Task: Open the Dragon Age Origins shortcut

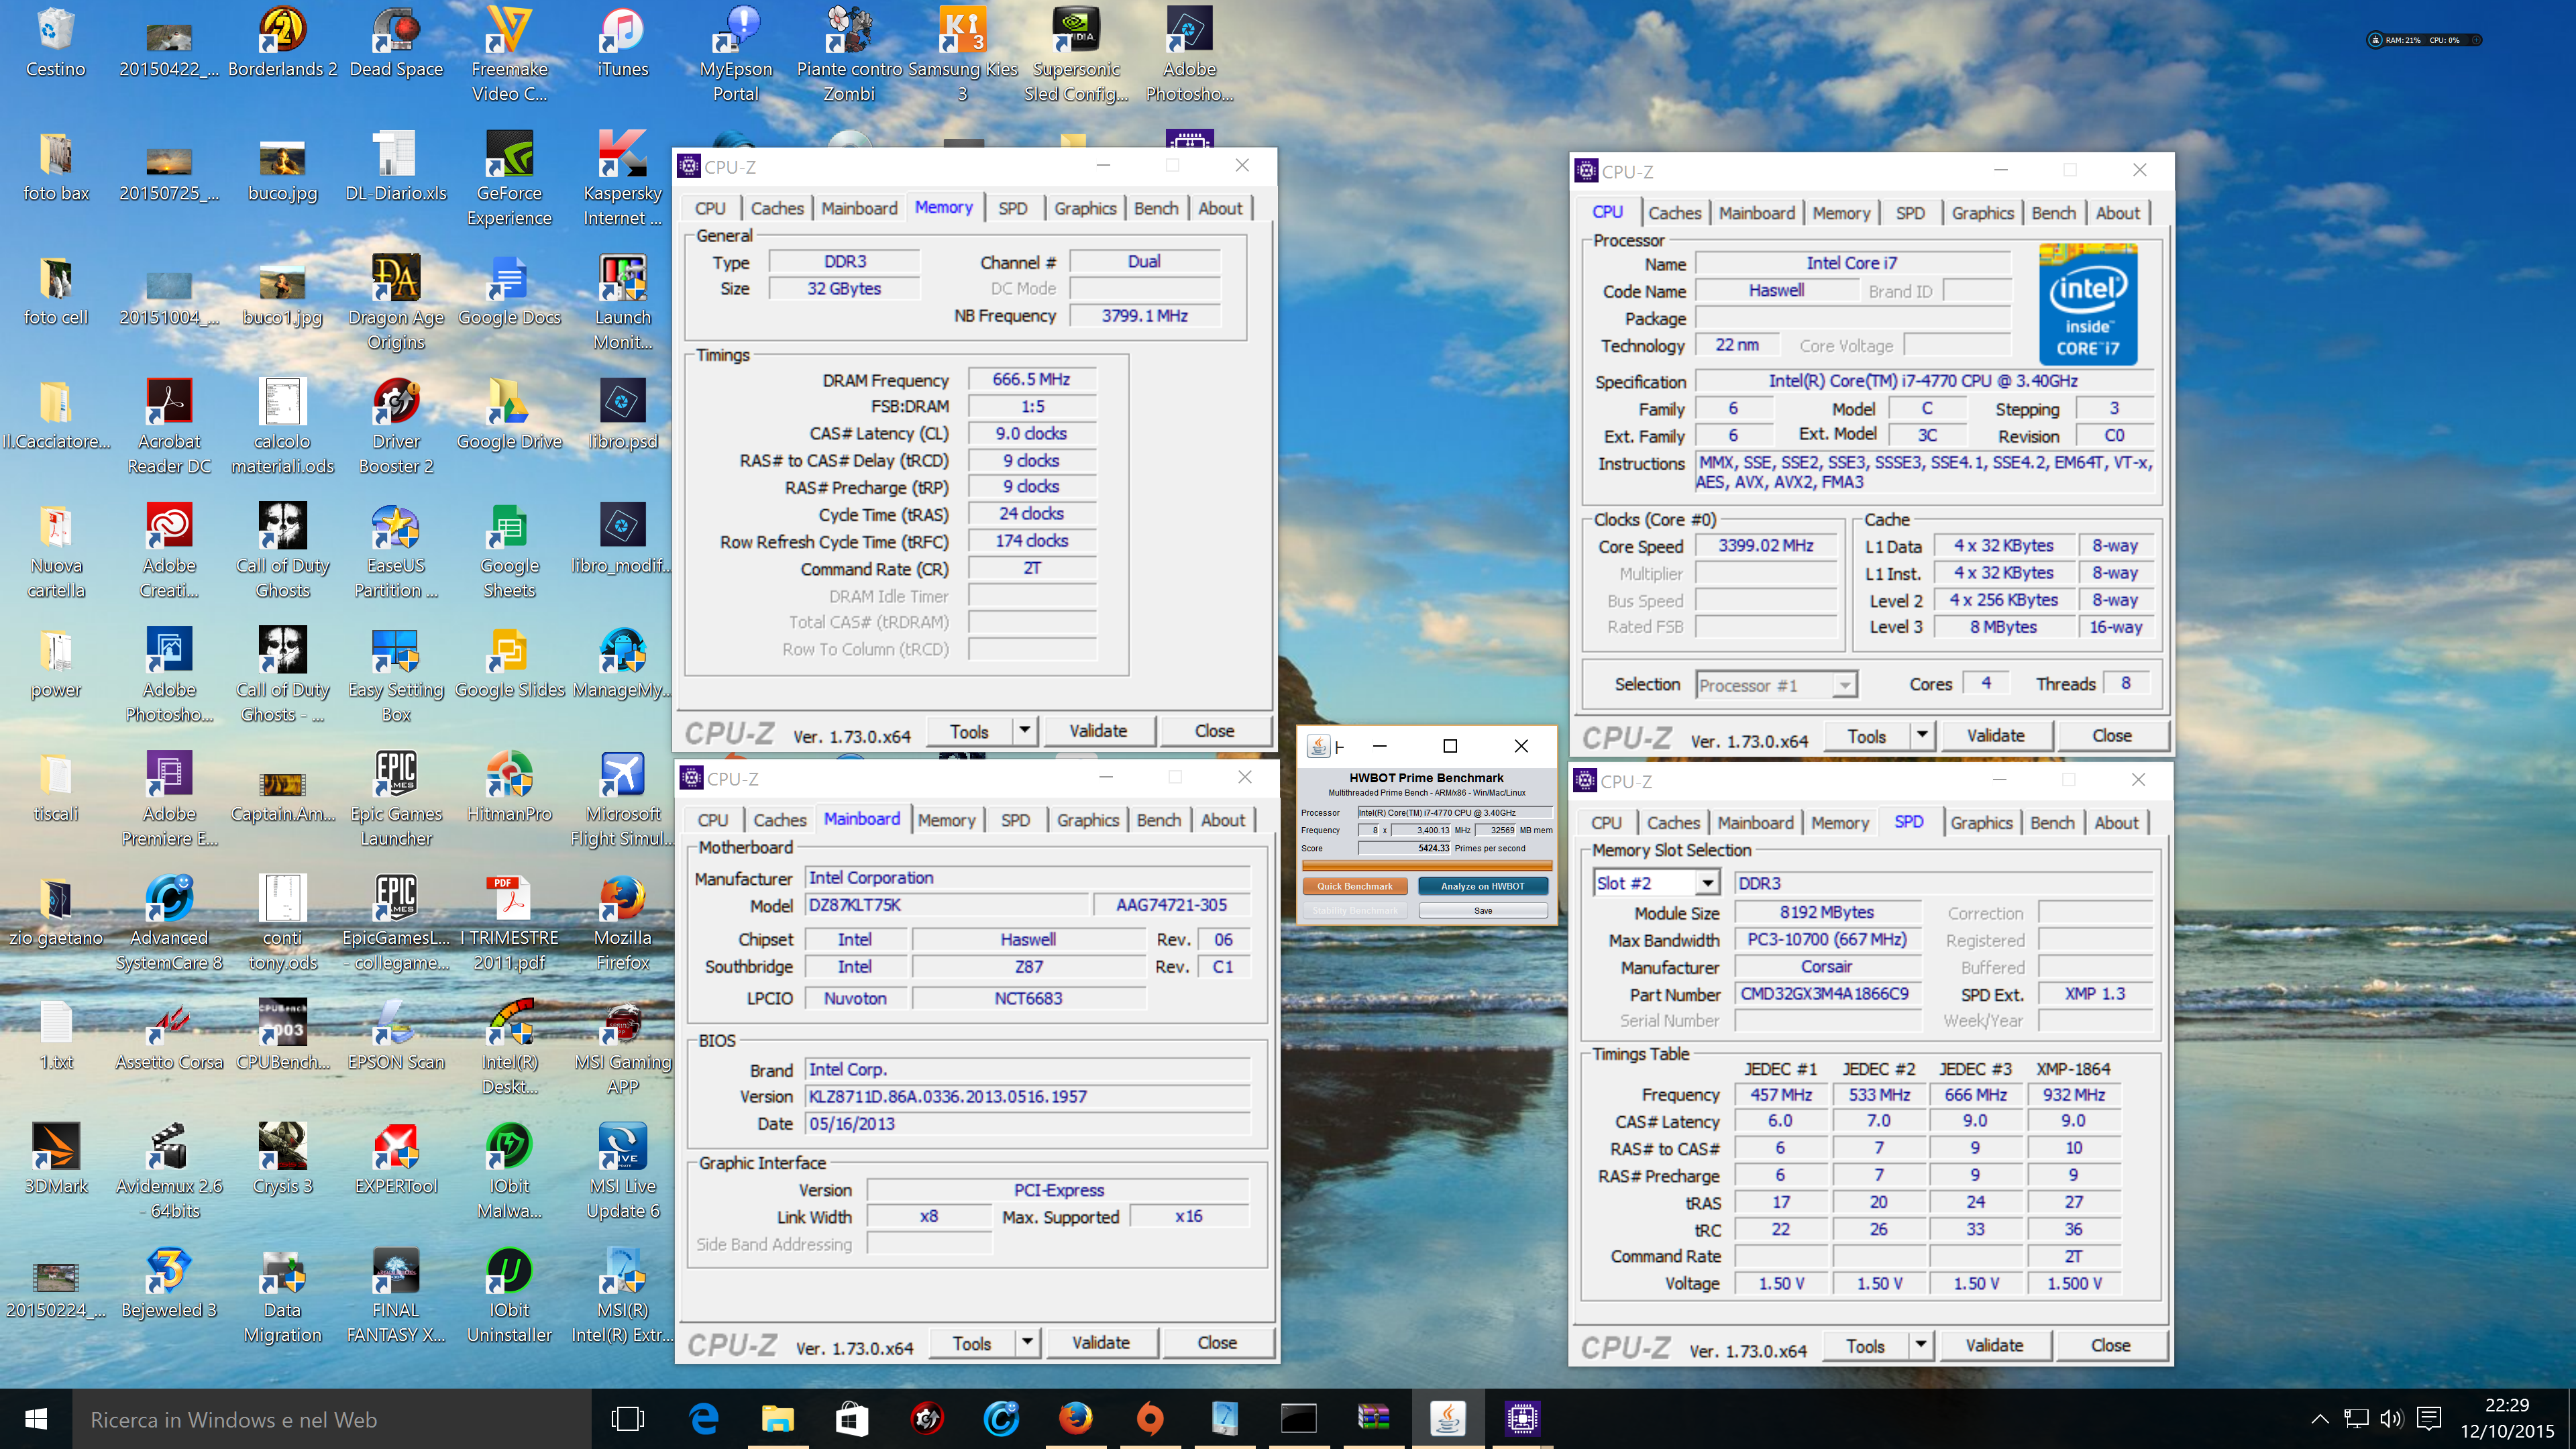Action: tap(396, 303)
